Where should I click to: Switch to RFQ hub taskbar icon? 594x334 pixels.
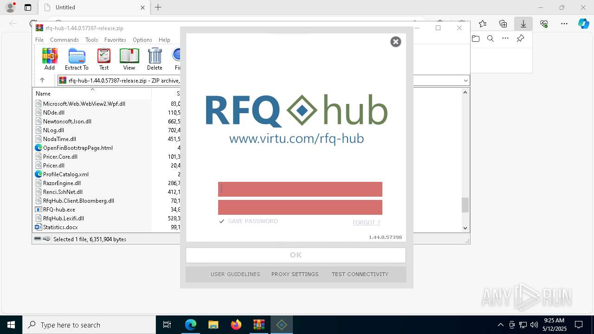click(x=281, y=325)
